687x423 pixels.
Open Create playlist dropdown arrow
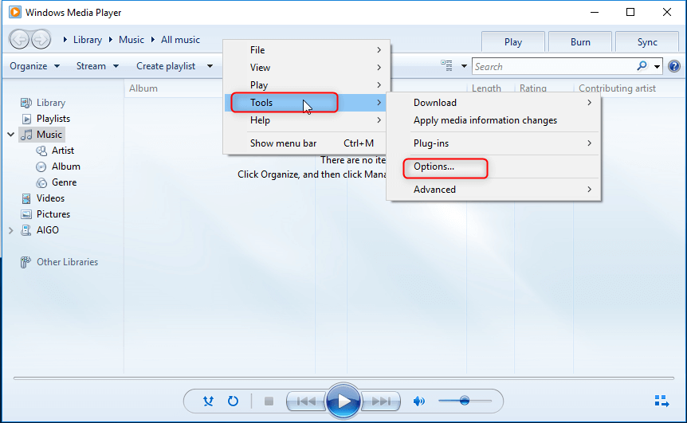tap(210, 66)
